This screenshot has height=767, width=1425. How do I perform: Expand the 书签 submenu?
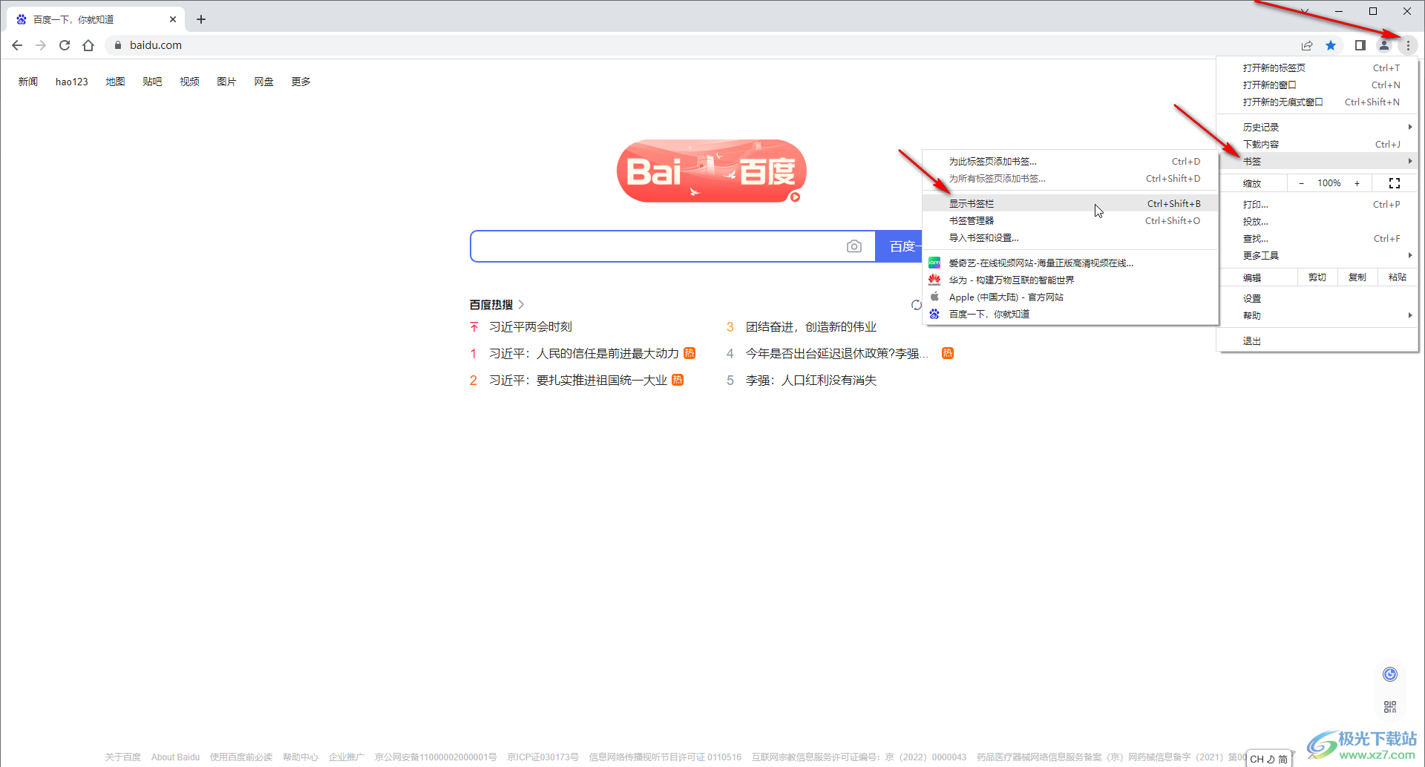click(x=1319, y=161)
